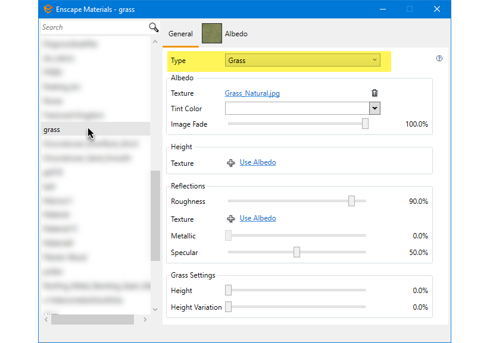Click the material list scroll-down arrow
The height and width of the screenshot is (343, 493).
pyautogui.click(x=155, y=309)
